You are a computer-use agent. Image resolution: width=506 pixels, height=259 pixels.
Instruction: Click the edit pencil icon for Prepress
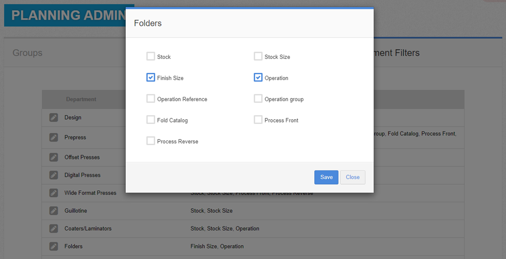tap(54, 137)
